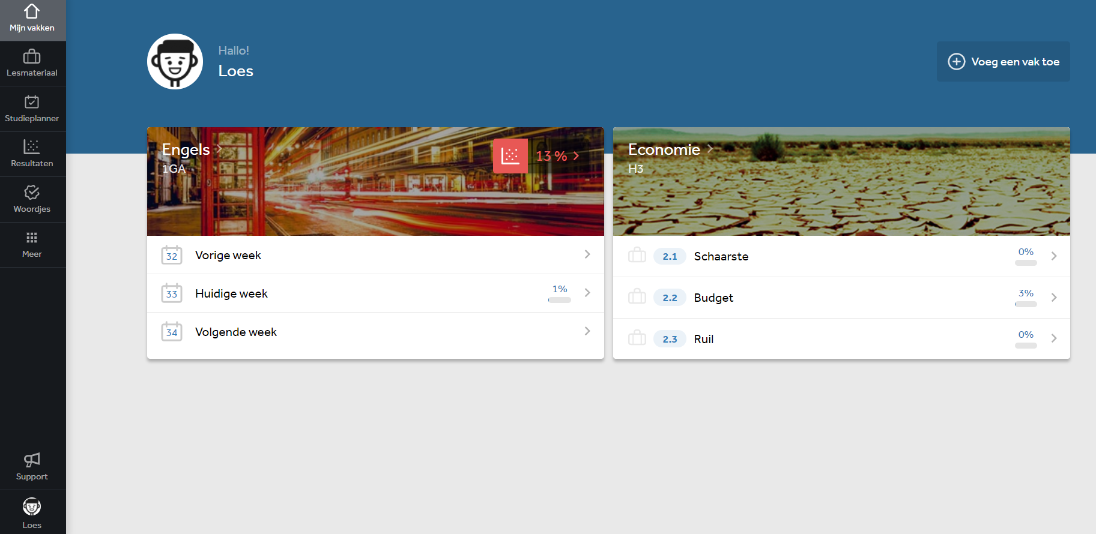
Task: Click the large Loes avatar picture
Action: click(175, 61)
